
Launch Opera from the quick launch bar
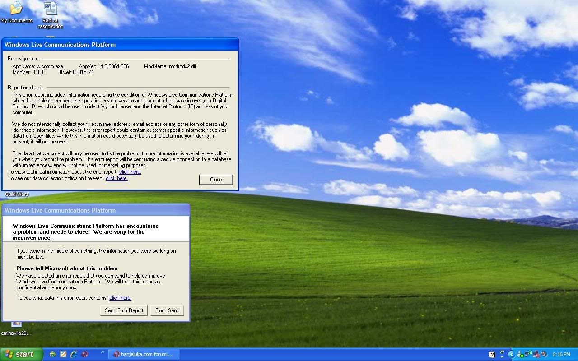(x=84, y=354)
